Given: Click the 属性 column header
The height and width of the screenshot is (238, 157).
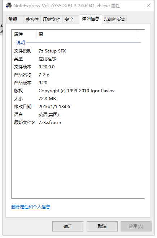Looking at the screenshot, I should (x=24, y=34).
